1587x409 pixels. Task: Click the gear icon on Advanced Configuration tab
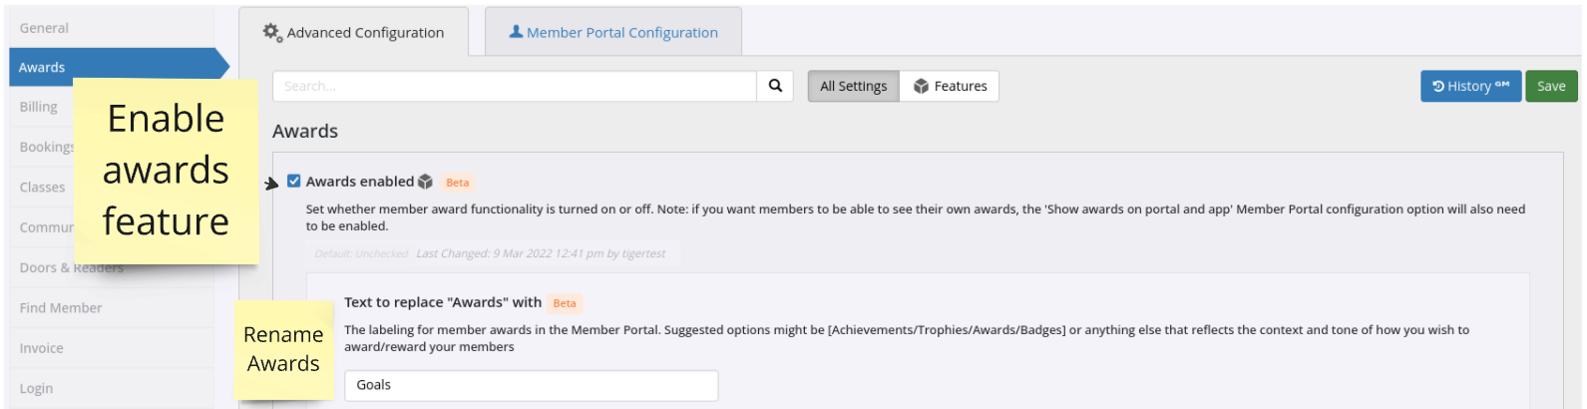(x=271, y=32)
